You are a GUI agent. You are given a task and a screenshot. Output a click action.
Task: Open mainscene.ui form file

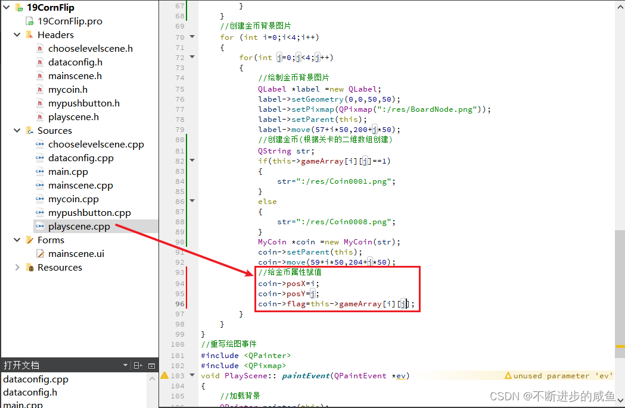point(76,254)
